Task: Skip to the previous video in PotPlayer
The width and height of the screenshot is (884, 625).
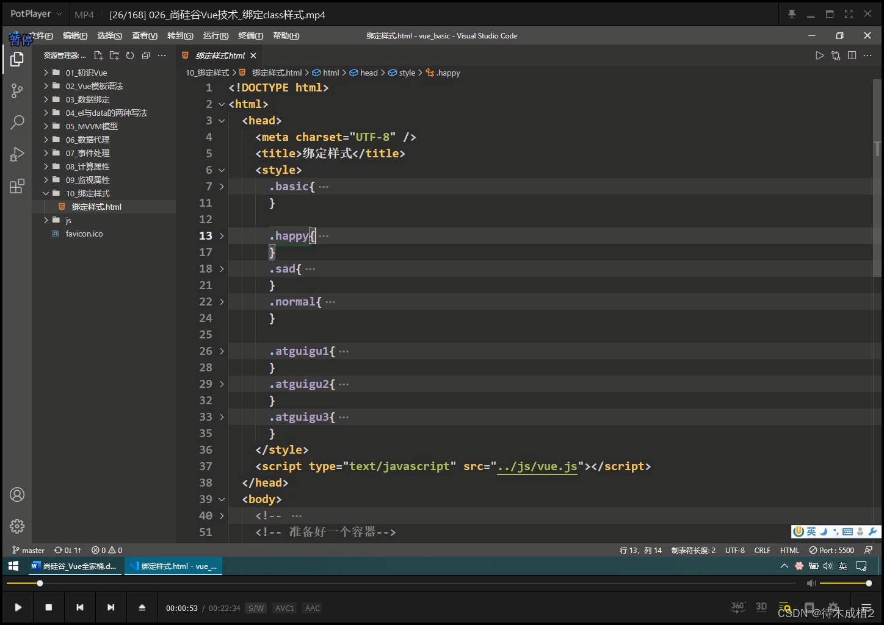Action: point(80,607)
